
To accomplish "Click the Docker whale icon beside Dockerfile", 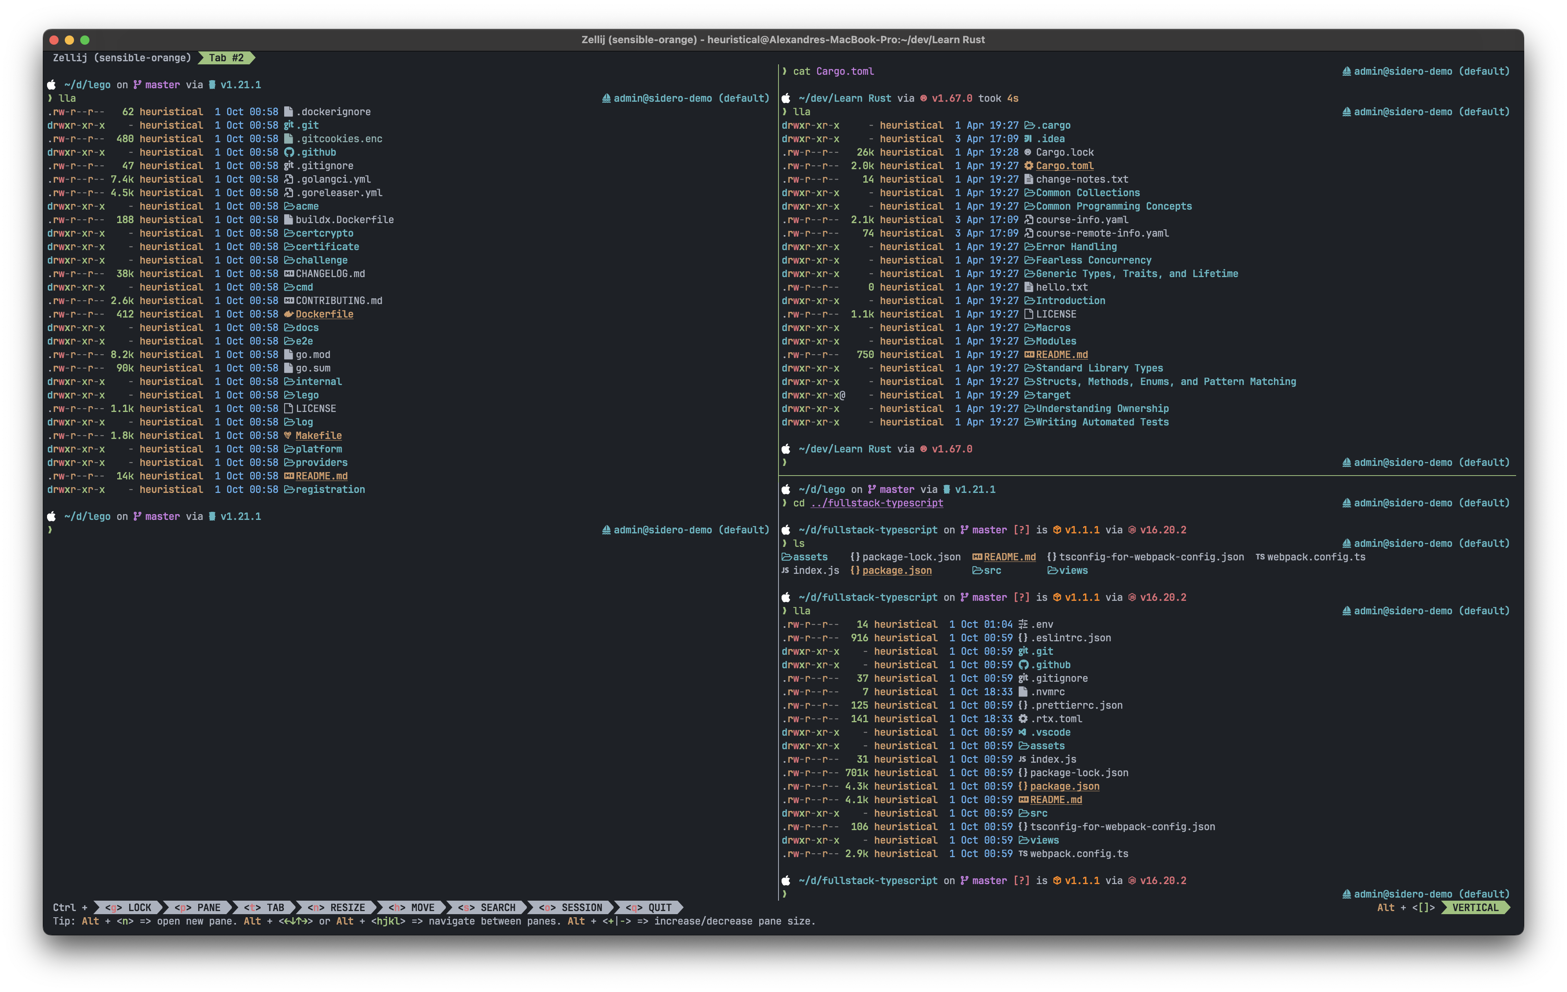I will pyautogui.click(x=289, y=314).
